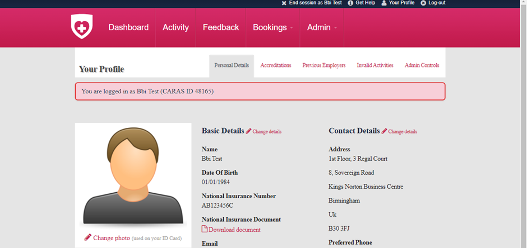Select the Personal Details tab

[x=232, y=65]
